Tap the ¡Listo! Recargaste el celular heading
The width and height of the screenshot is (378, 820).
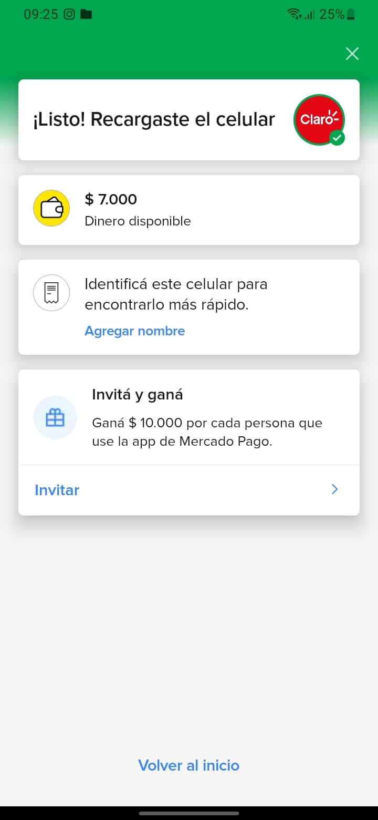(x=154, y=119)
